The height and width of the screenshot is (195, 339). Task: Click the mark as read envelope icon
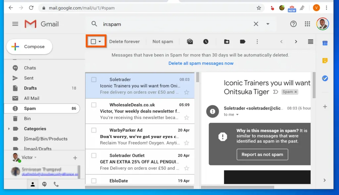click(x=190, y=42)
